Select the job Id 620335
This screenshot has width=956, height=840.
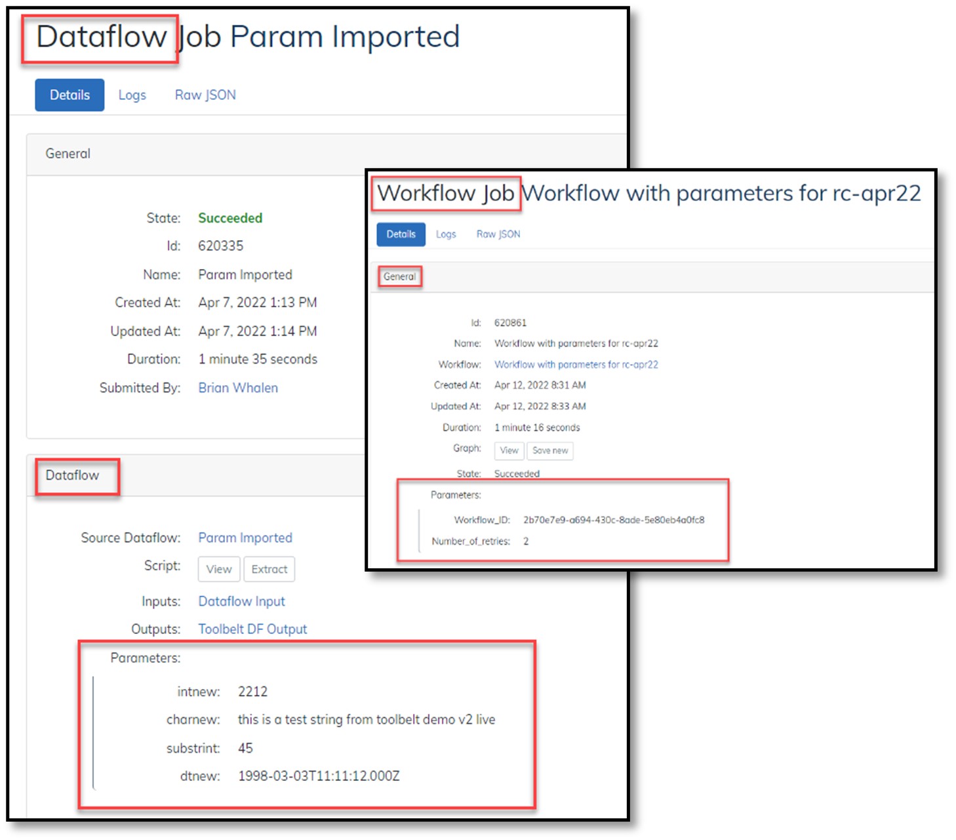click(221, 245)
